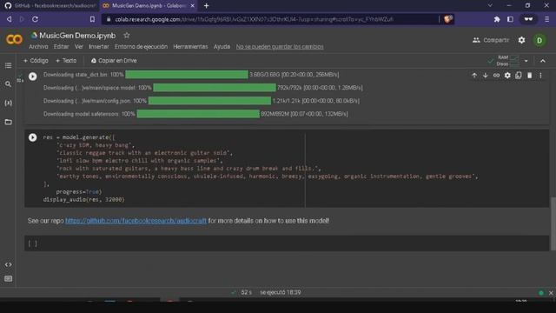
Task: Add a code cell with + Código
Action: 36,61
